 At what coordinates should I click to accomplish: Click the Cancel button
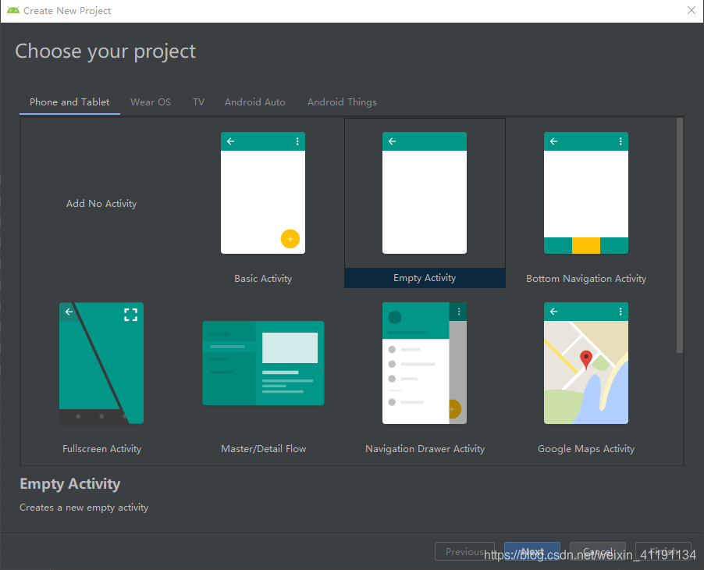[598, 551]
